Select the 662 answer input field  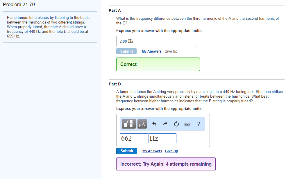coord(134,138)
